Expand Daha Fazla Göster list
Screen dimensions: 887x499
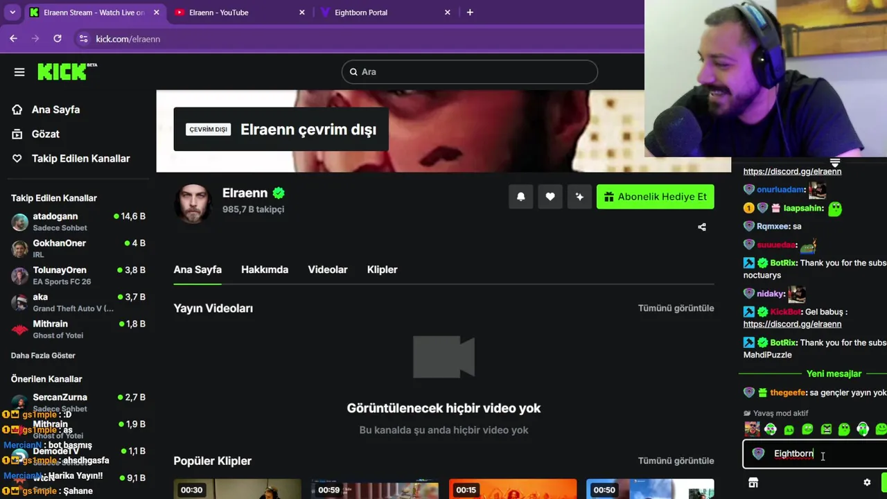pos(43,356)
